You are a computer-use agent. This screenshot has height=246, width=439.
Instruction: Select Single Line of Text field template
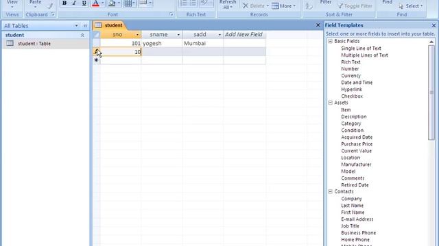tap(361, 49)
